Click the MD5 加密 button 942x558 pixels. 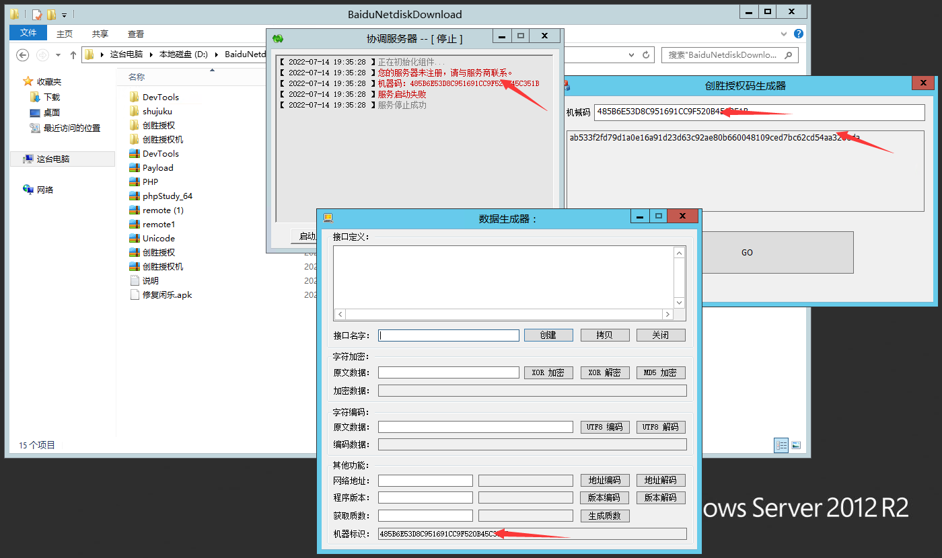[661, 372]
